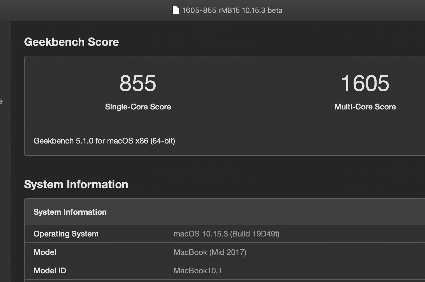The width and height of the screenshot is (425, 282).
Task: Click the document icon in title bar
Action: click(176, 10)
